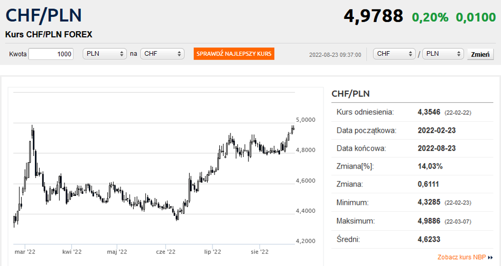Click the 'Średni:' label
The image size is (501, 266).
tap(348, 239)
